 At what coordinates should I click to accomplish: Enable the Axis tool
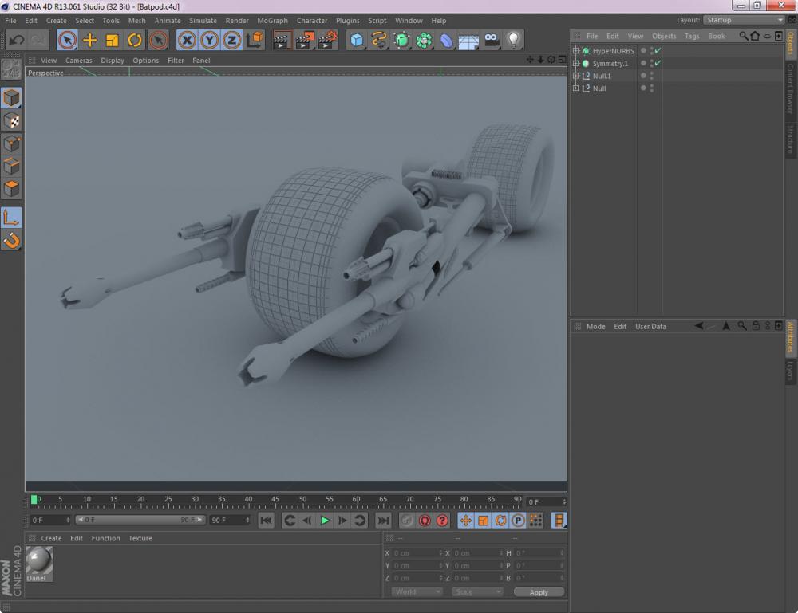(11, 218)
